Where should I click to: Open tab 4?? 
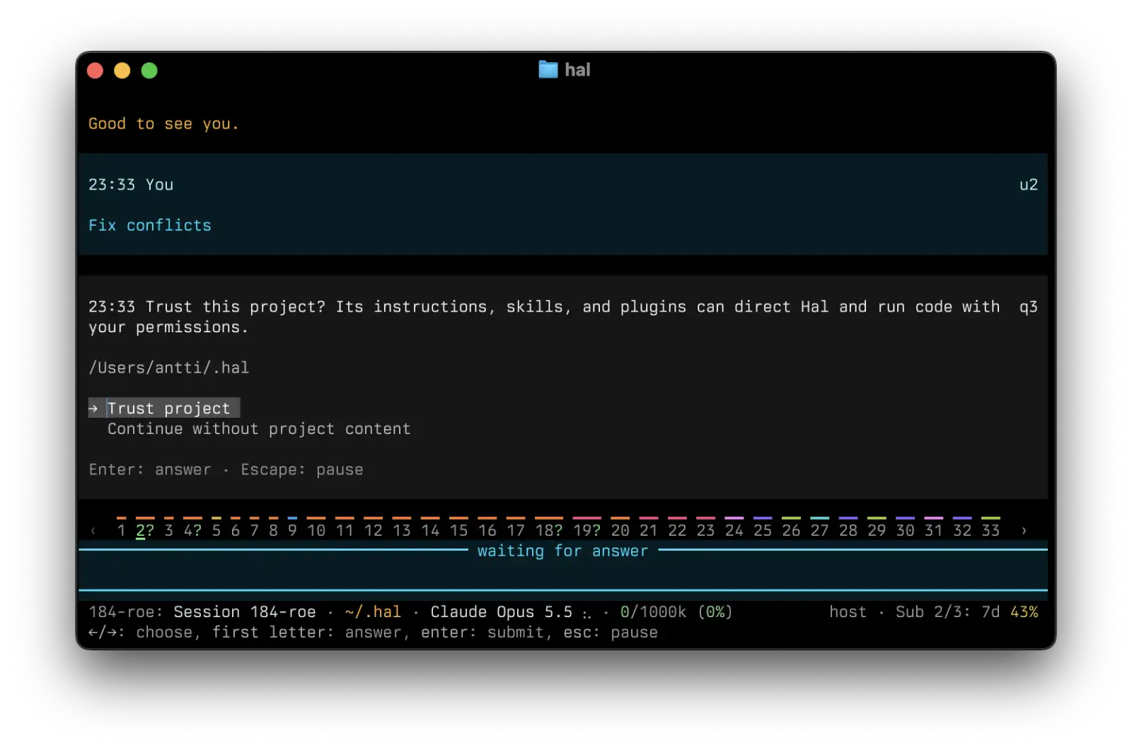point(192,530)
